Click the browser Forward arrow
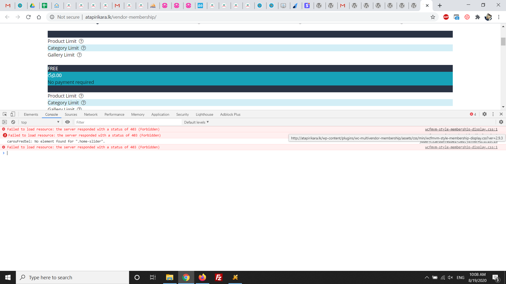 [18, 17]
